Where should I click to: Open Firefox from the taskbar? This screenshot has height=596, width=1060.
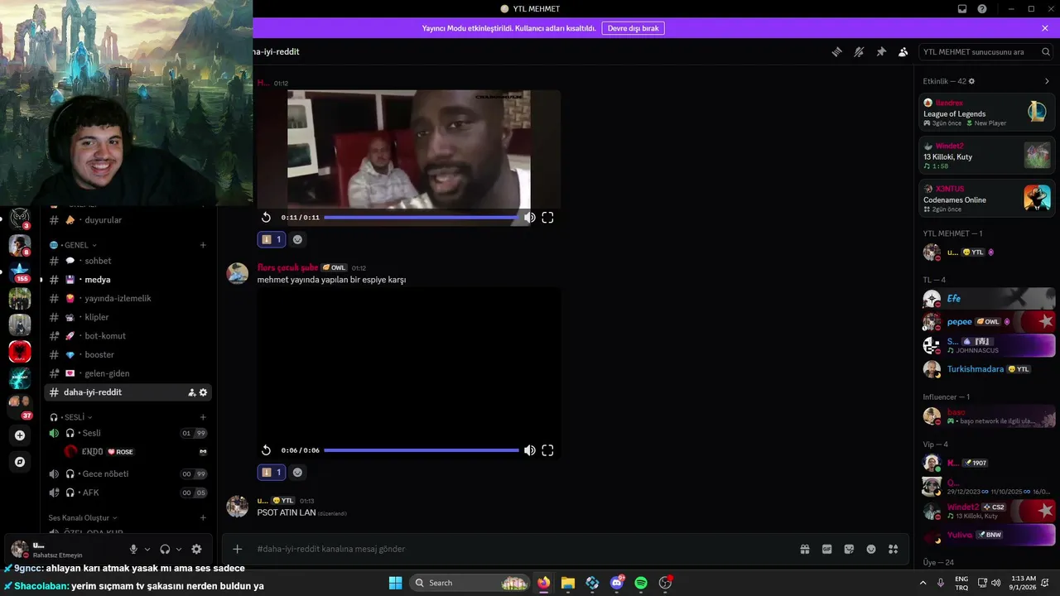[x=543, y=583]
